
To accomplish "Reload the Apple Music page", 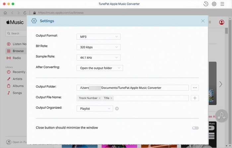I will (x=25, y=13).
